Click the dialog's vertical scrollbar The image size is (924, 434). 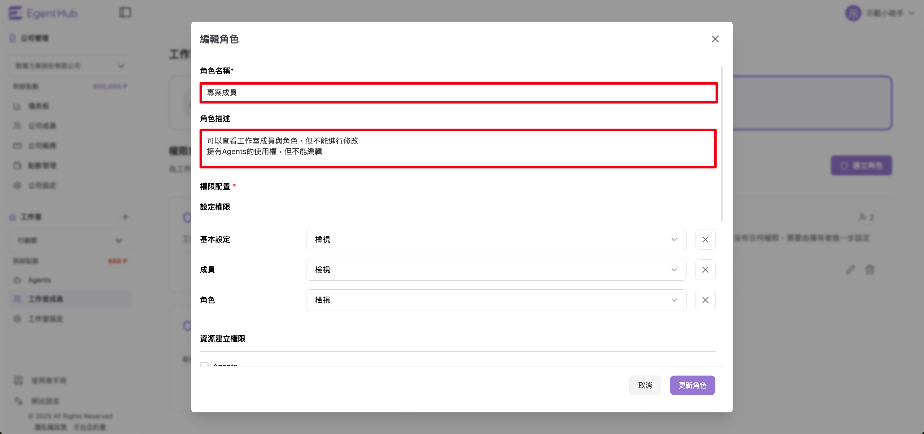[722, 144]
